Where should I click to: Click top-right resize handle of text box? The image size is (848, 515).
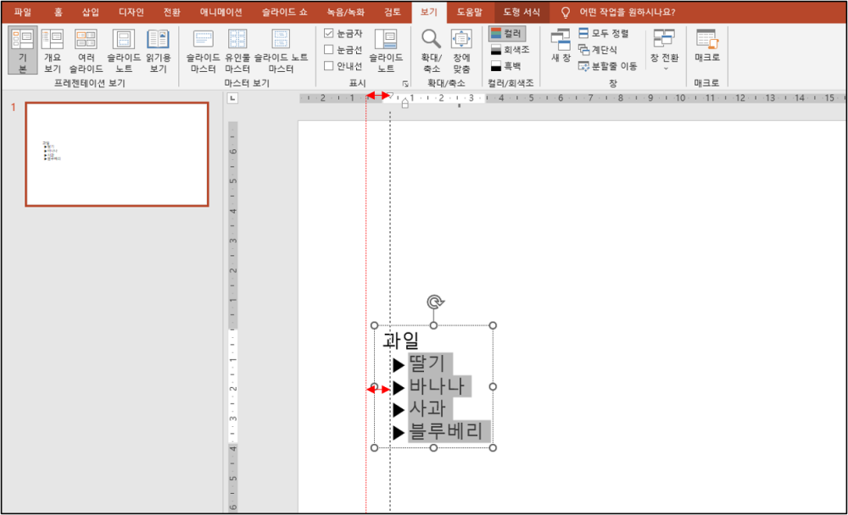coord(493,325)
